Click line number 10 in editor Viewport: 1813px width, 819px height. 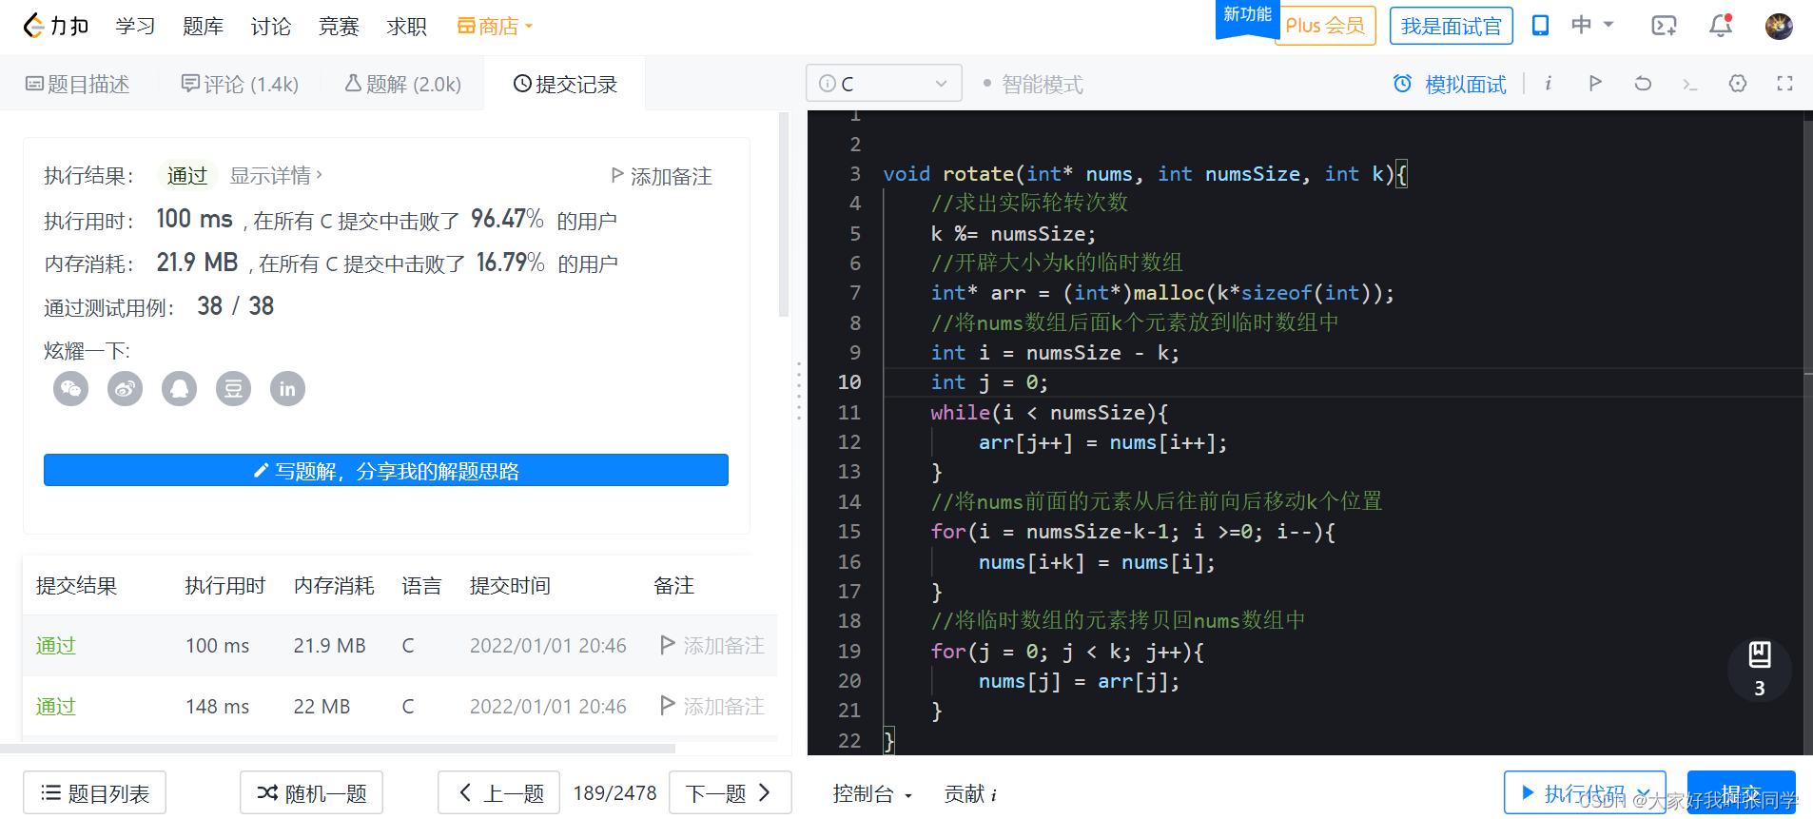(x=849, y=382)
